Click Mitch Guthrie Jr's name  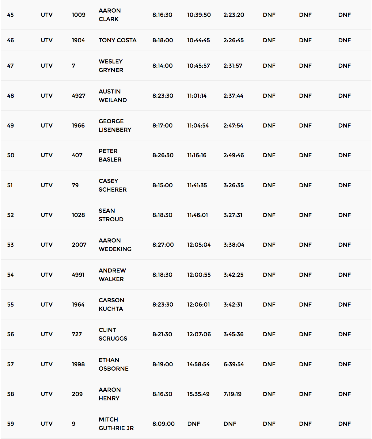(116, 424)
